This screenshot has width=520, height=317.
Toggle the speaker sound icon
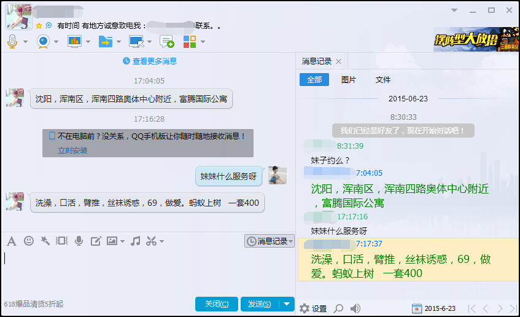click(355, 308)
